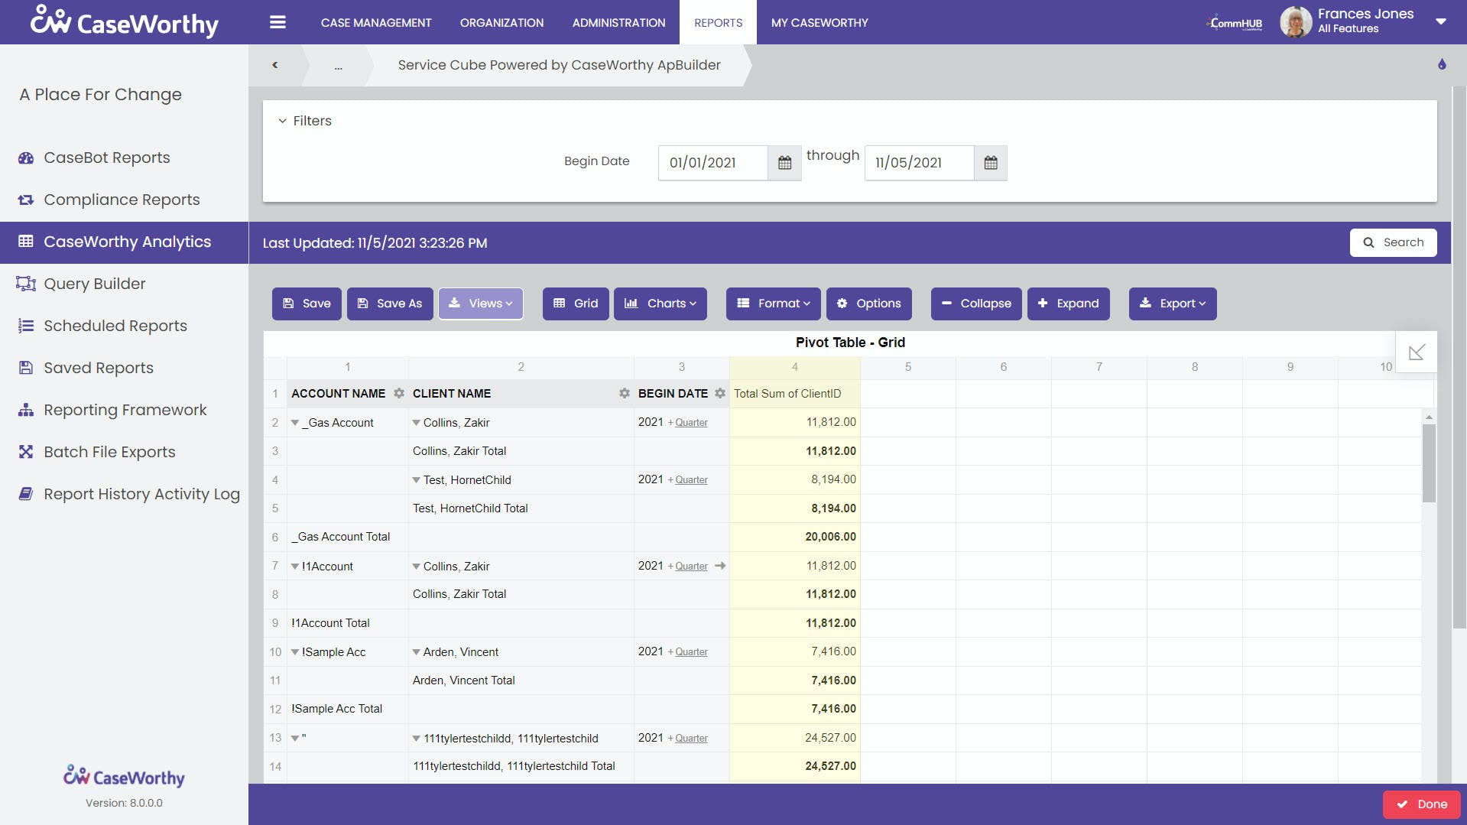The width and height of the screenshot is (1467, 825).
Task: Open the pivot Options
Action: pyautogui.click(x=869, y=304)
